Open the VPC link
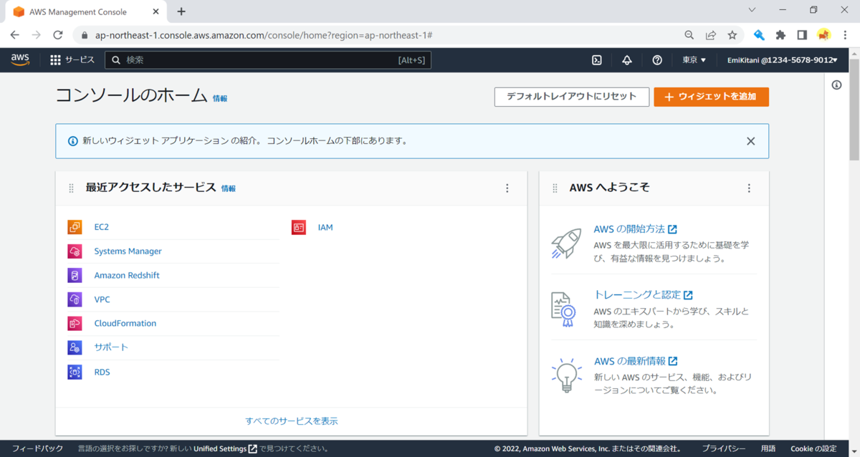 point(102,299)
